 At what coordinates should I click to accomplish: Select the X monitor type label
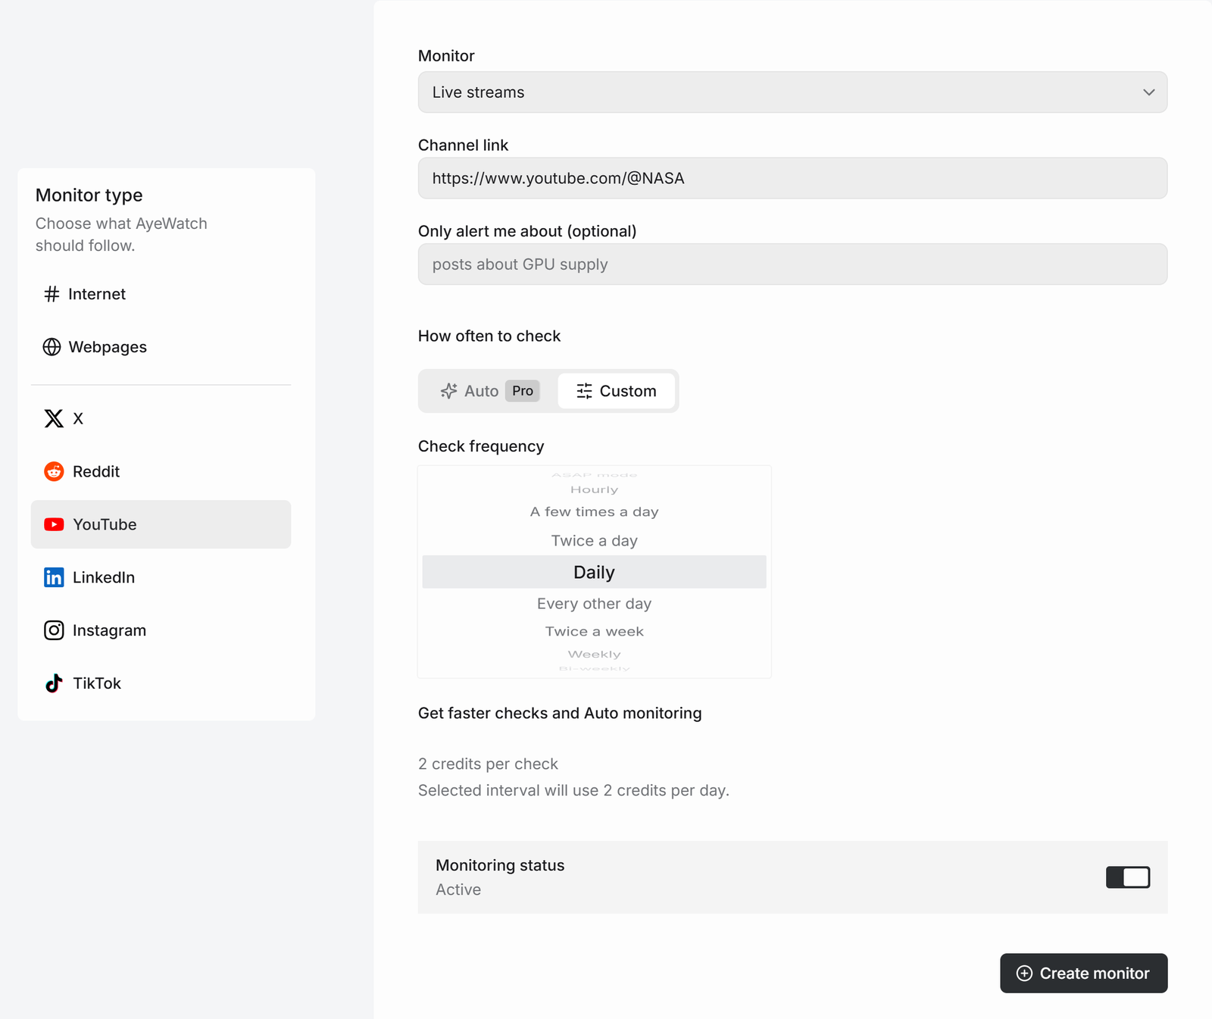click(78, 418)
